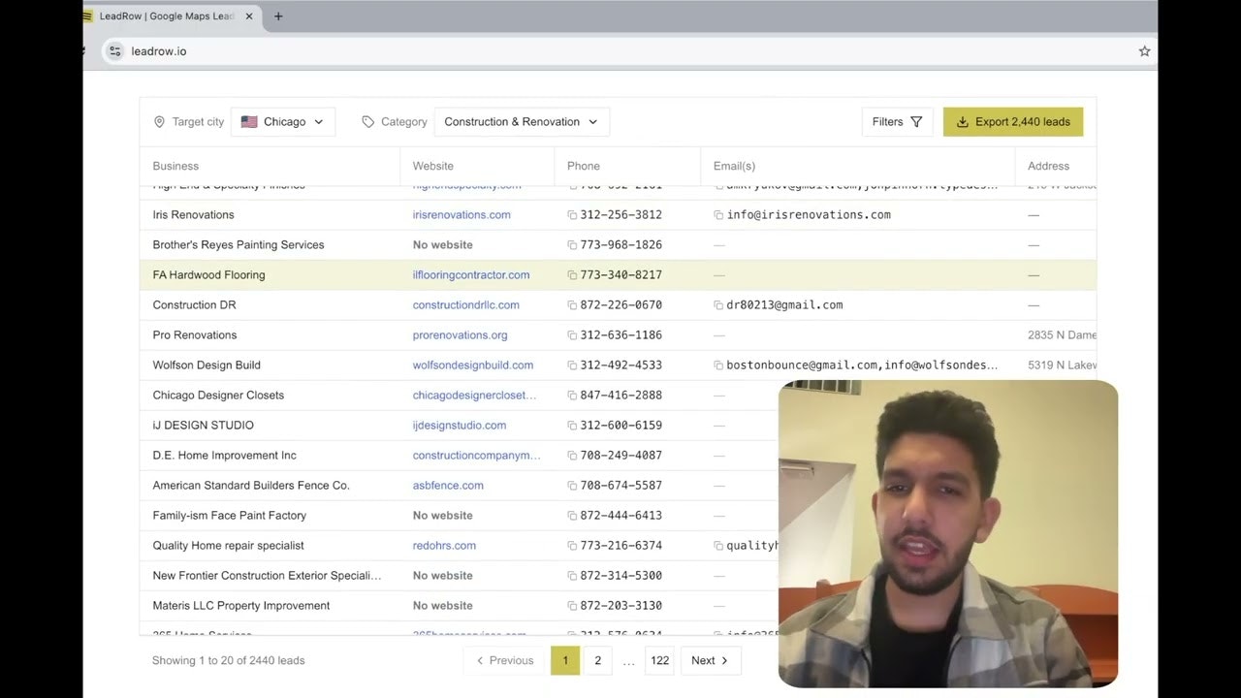Open constructiondrllc.com website link
This screenshot has height=698, width=1241.
pos(466,305)
